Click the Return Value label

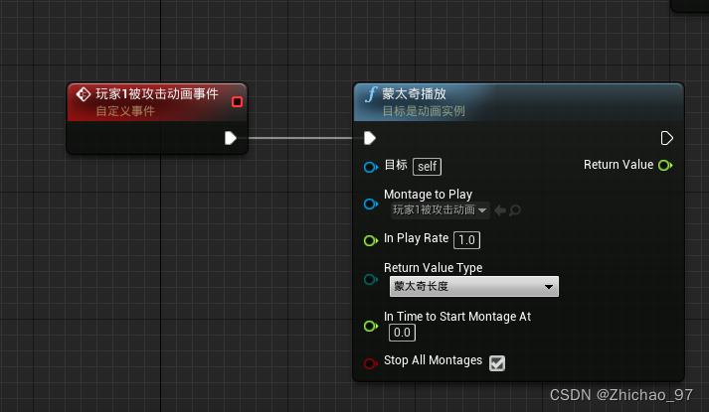(x=619, y=165)
